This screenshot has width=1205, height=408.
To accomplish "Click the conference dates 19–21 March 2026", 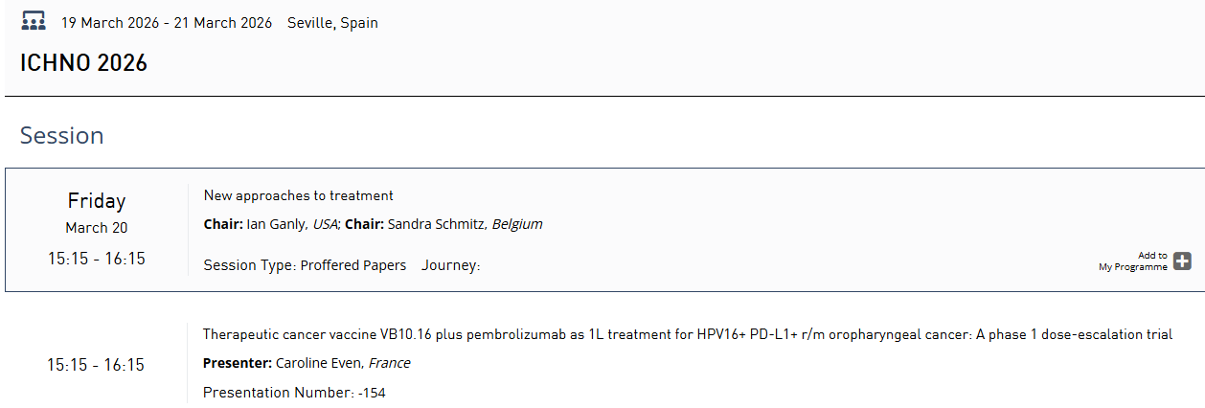I will [x=167, y=23].
